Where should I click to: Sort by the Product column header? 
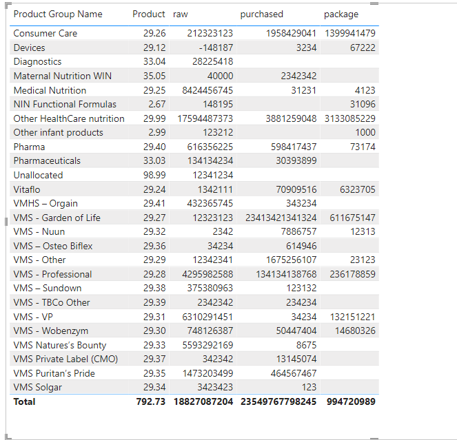(x=149, y=14)
